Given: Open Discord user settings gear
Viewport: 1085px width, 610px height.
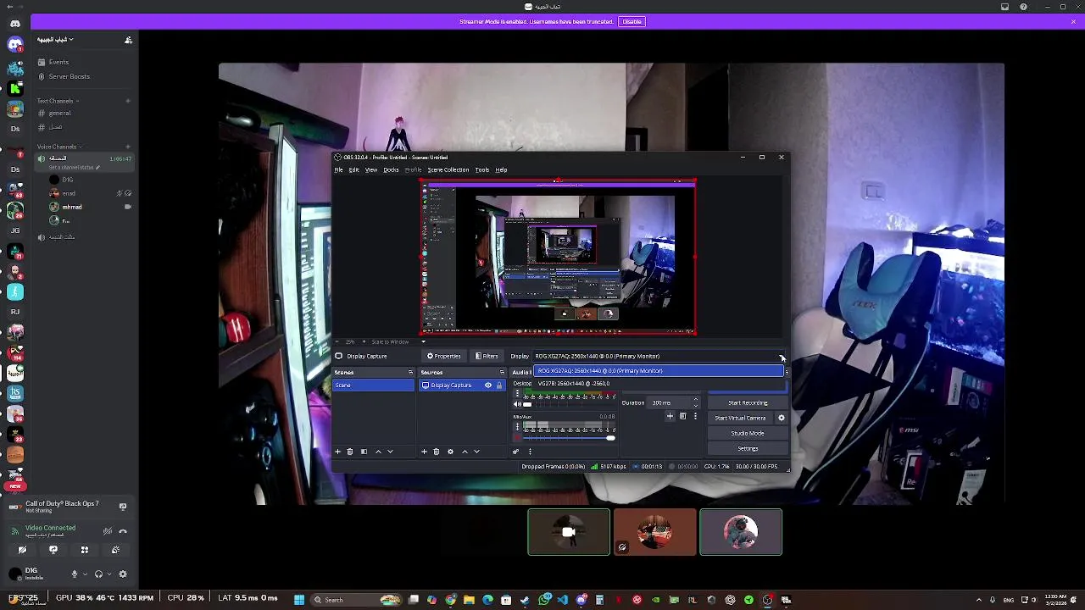Looking at the screenshot, I should click(x=123, y=574).
